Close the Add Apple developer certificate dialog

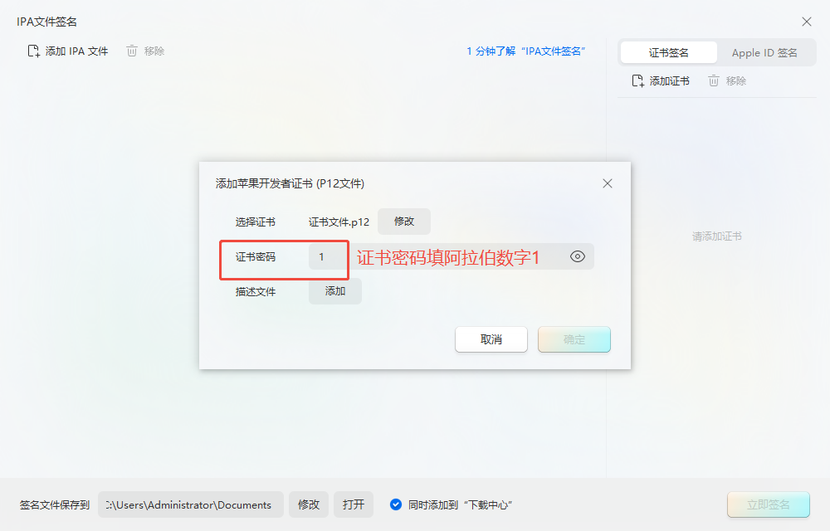tap(608, 183)
